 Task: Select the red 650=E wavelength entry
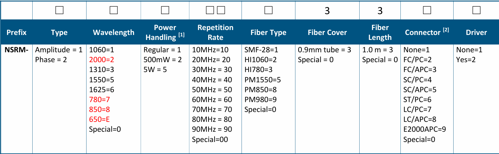click(x=99, y=119)
